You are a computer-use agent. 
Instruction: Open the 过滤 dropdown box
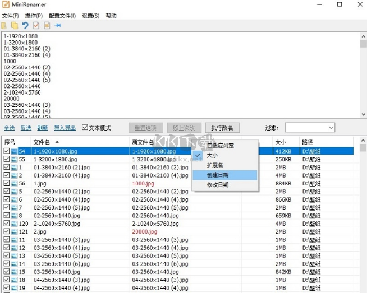click(309, 128)
